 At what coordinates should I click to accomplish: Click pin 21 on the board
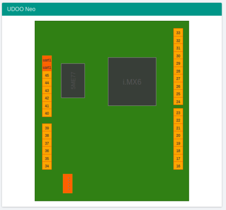(x=178, y=128)
